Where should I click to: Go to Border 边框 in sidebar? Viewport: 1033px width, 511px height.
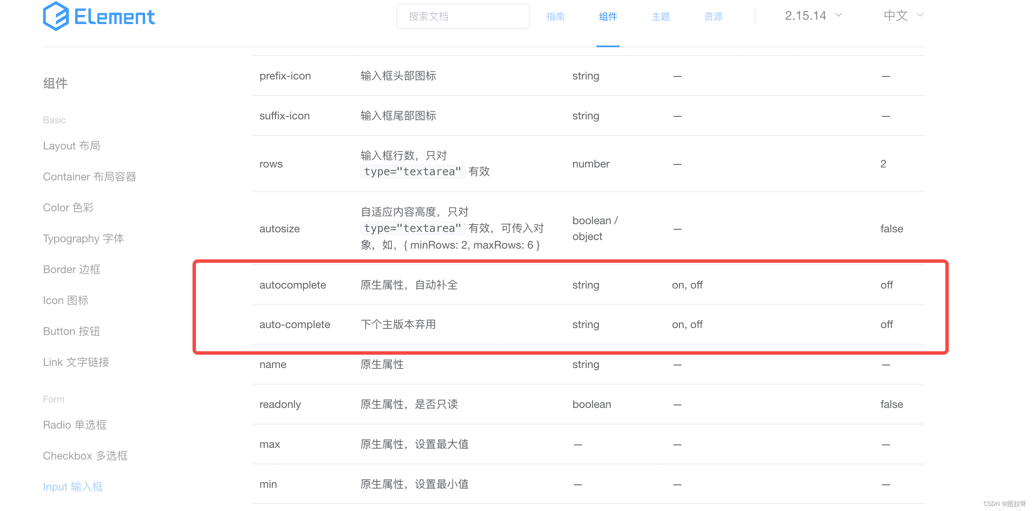(72, 270)
